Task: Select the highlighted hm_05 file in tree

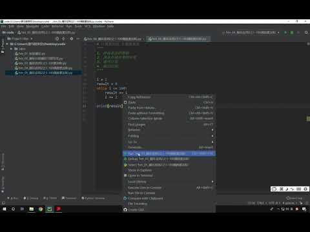Action: point(43,73)
